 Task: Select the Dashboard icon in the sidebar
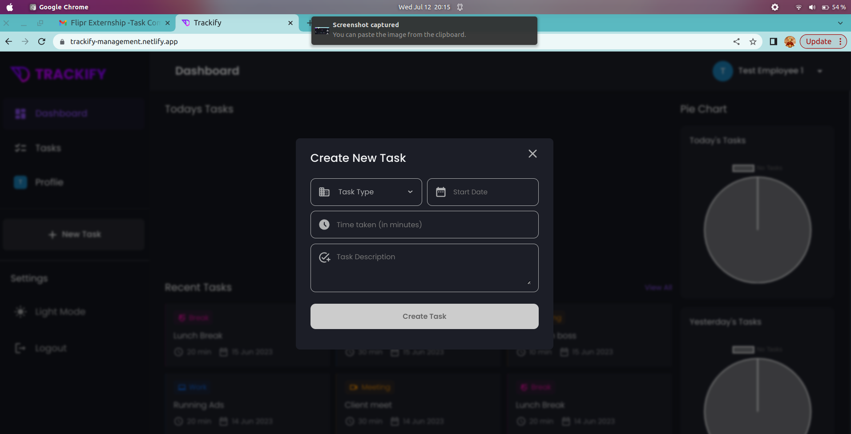click(20, 113)
